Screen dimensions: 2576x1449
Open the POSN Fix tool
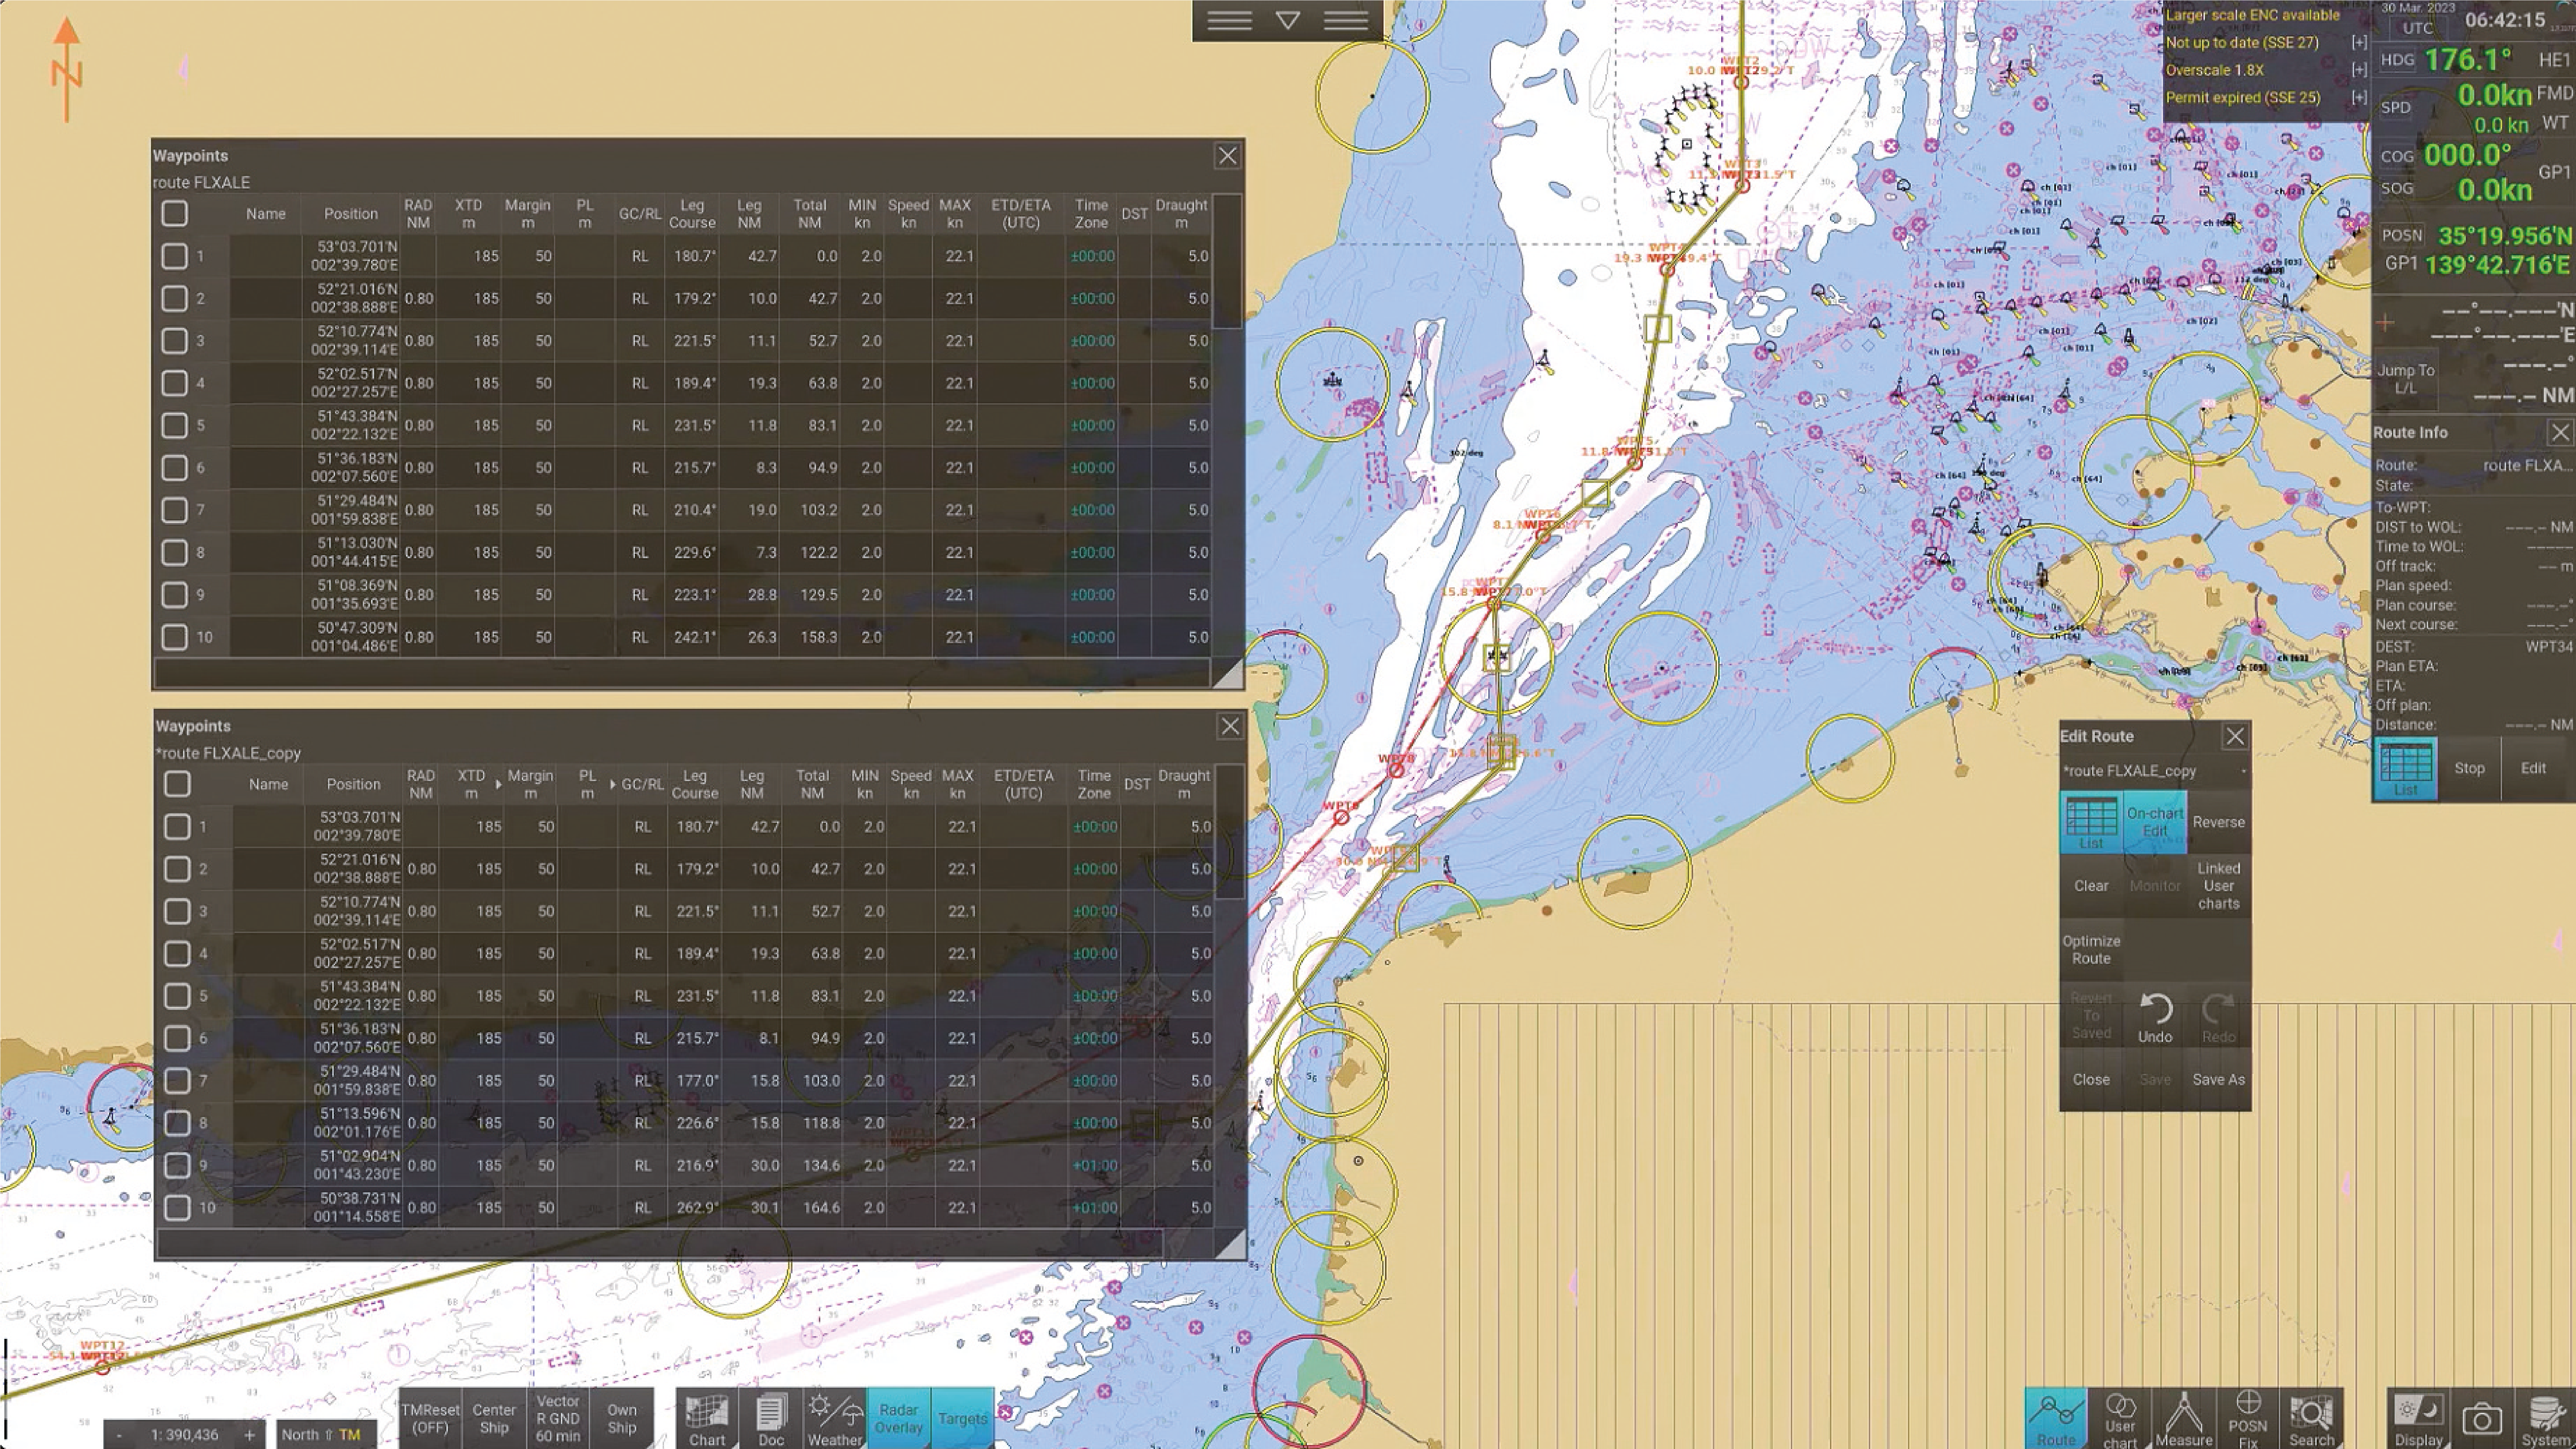pos(2248,1418)
